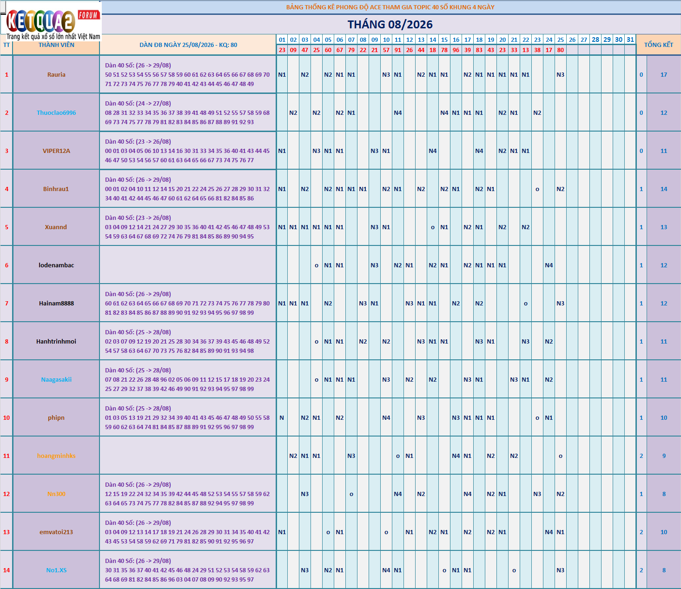Select Rauria's Dàn 40 Số label
This screenshot has height=589, width=681.
pos(138,65)
